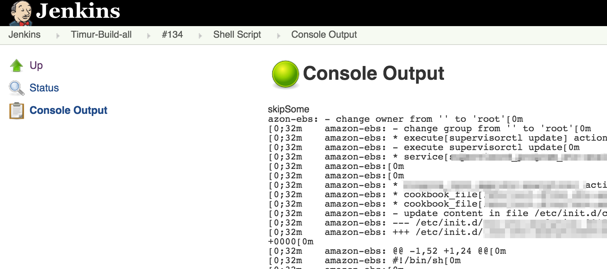Screen dimensions: 607x269
Task: Open the Status sidebar link
Action: 44,88
